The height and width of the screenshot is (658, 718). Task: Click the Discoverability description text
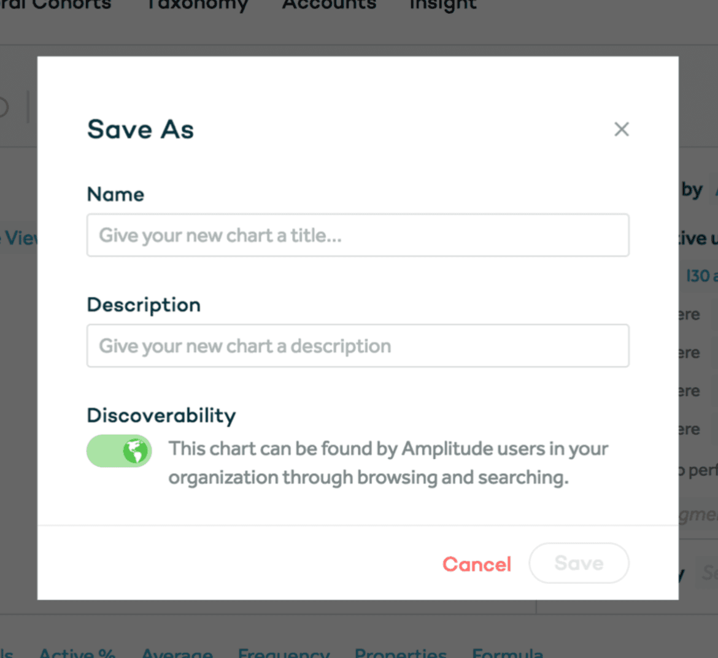[x=388, y=463]
